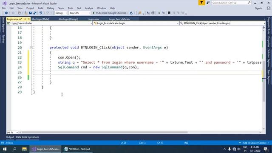Viewport: 272px width, 153px height.
Task: Open the Data Tools Operations tab
Action: pos(27,137)
